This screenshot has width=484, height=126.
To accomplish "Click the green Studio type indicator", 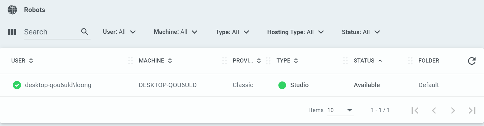I will point(282,85).
